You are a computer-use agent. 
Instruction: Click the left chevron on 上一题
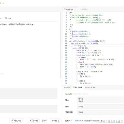tap(31, 120)
